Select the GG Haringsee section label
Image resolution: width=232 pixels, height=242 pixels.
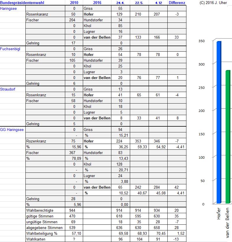12,130
